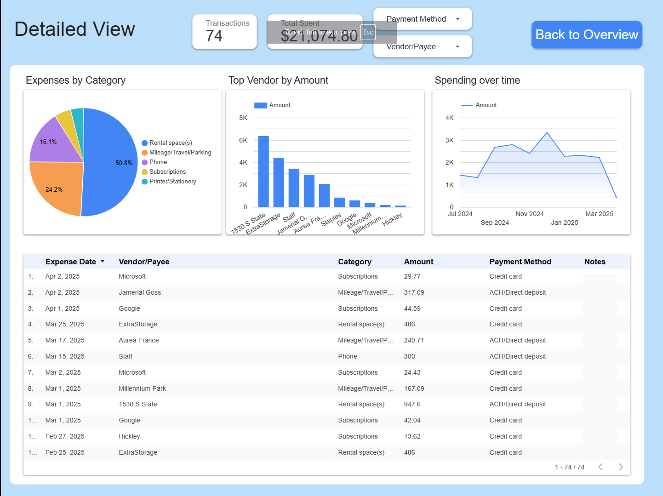The height and width of the screenshot is (496, 663).
Task: Click Staff vendor cell in table
Action: (126, 356)
